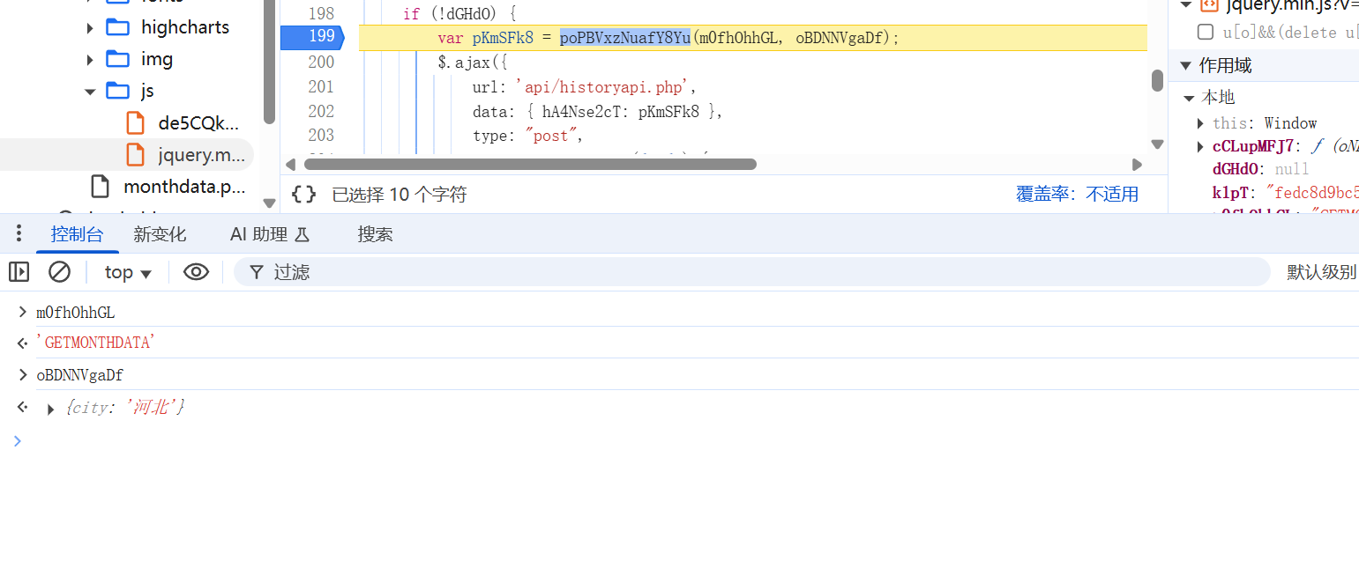This screenshot has height=568, width=1359.
Task: Switch to the AI 助理 tab
Action: [270, 234]
